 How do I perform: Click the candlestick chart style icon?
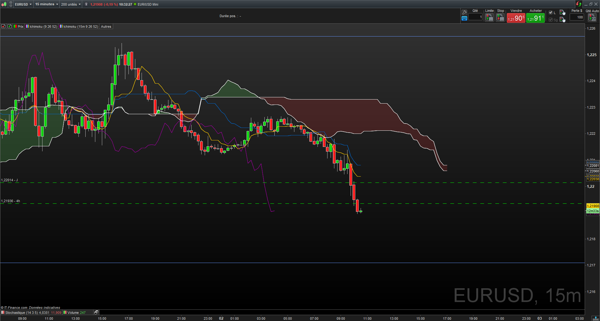4,4
